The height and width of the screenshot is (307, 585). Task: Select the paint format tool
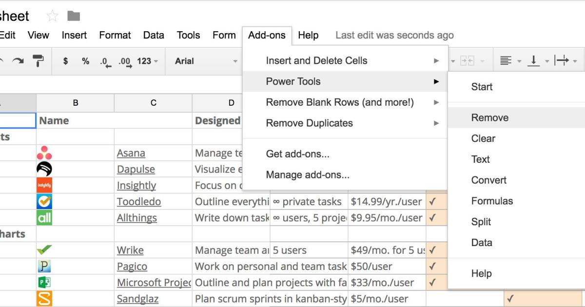pyautogui.click(x=38, y=60)
